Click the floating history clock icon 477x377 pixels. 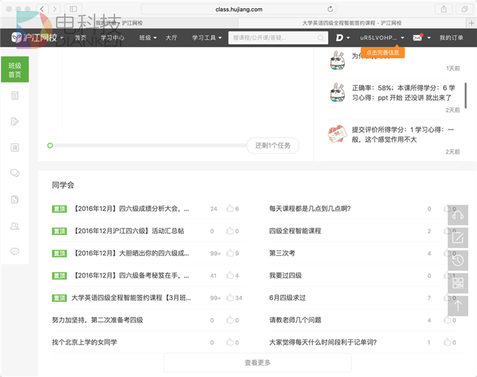(x=458, y=260)
